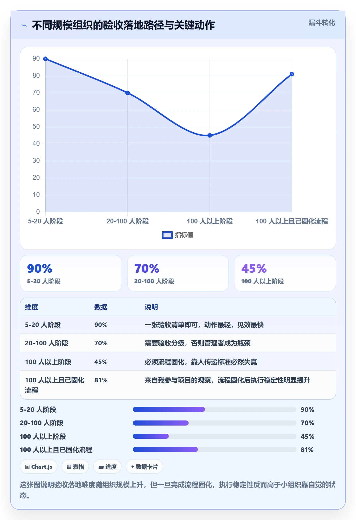Click the summary paragraph starting 这张图说明
Screen dimensions: 356x520
(178, 490)
